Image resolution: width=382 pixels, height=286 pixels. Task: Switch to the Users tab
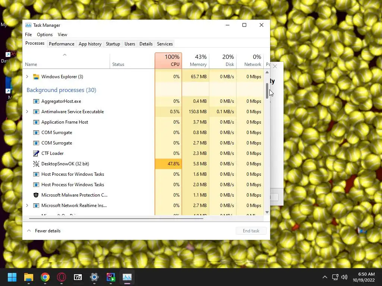(129, 44)
